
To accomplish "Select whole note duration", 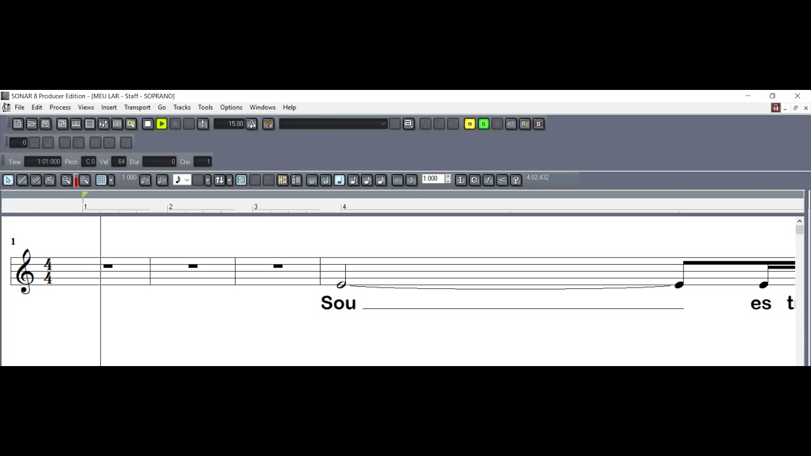I will click(x=312, y=180).
